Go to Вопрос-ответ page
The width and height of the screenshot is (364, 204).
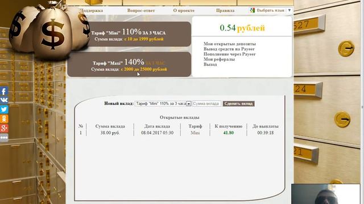[x=141, y=10]
